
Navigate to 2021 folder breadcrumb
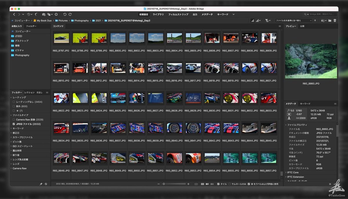coord(97,21)
